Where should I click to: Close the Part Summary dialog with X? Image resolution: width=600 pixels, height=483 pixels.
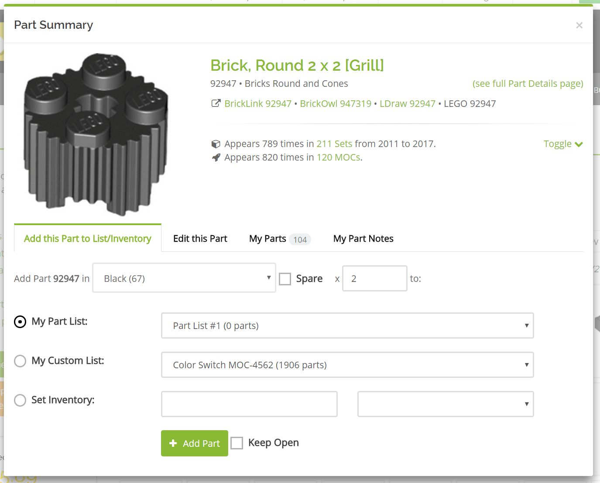coord(579,25)
